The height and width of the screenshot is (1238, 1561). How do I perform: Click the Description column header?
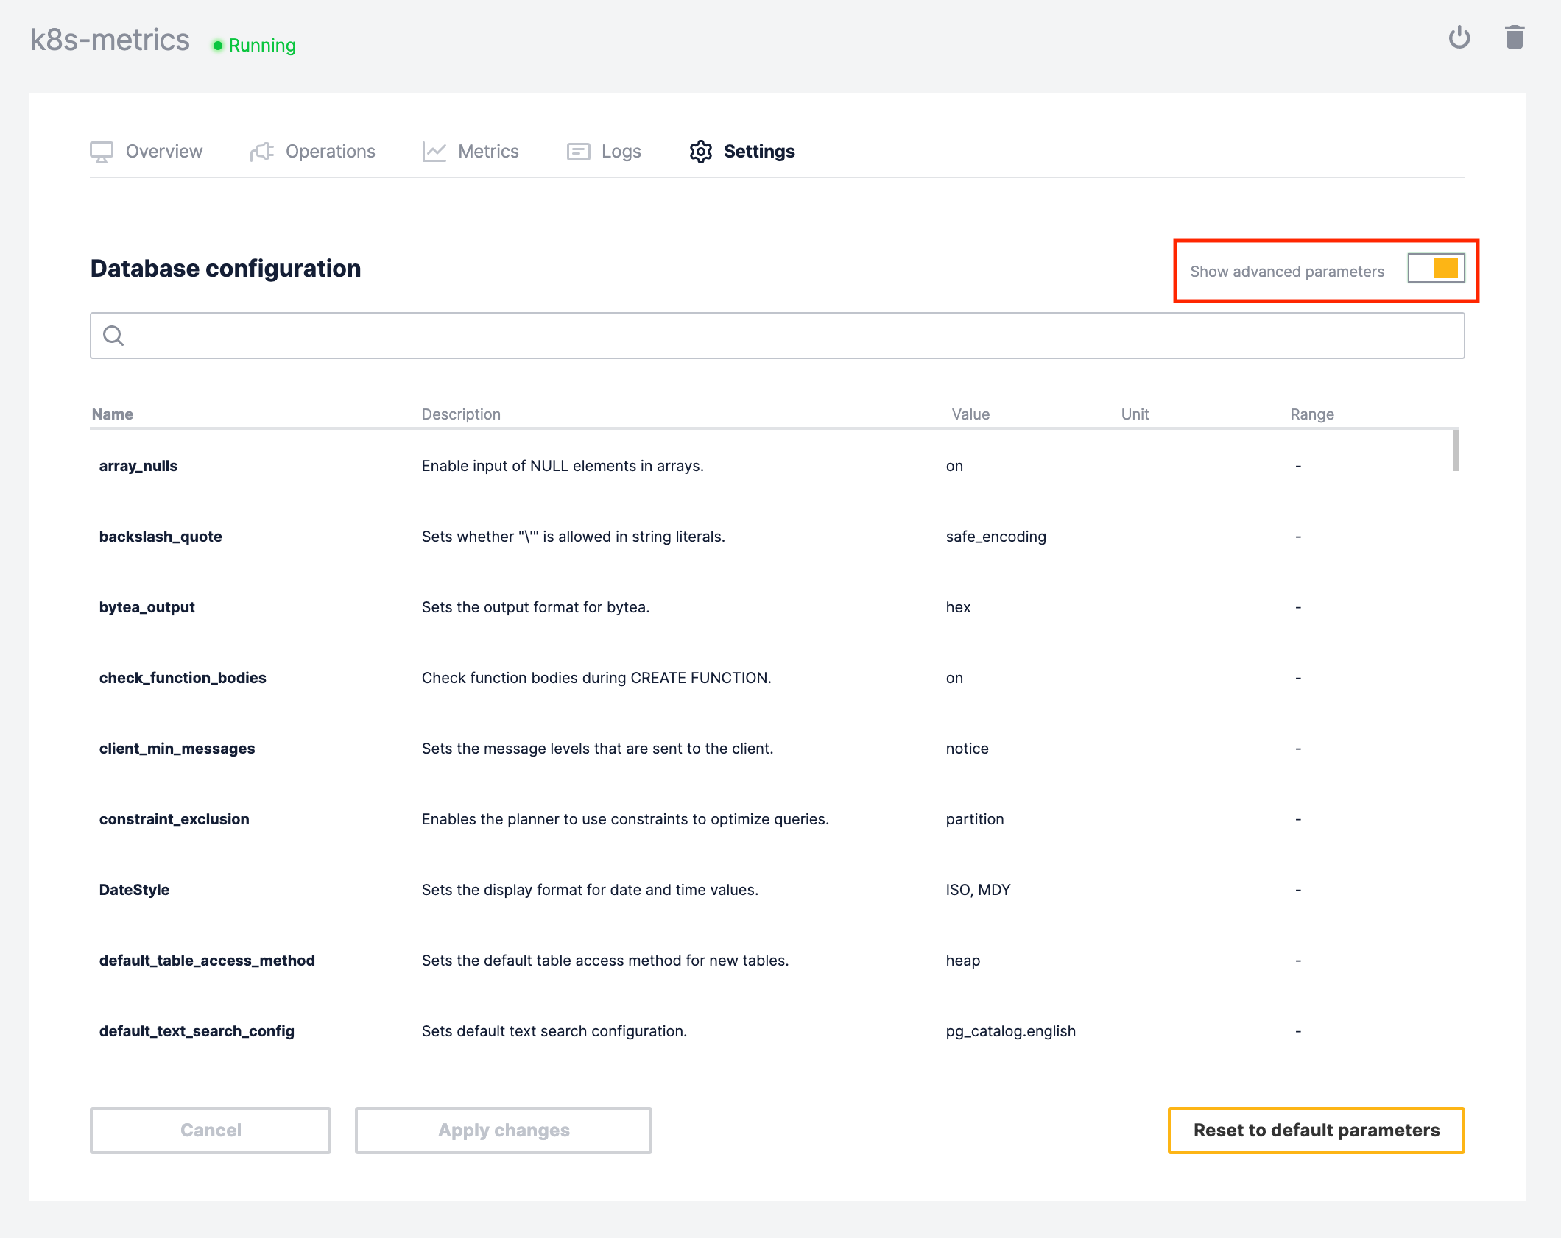461,414
